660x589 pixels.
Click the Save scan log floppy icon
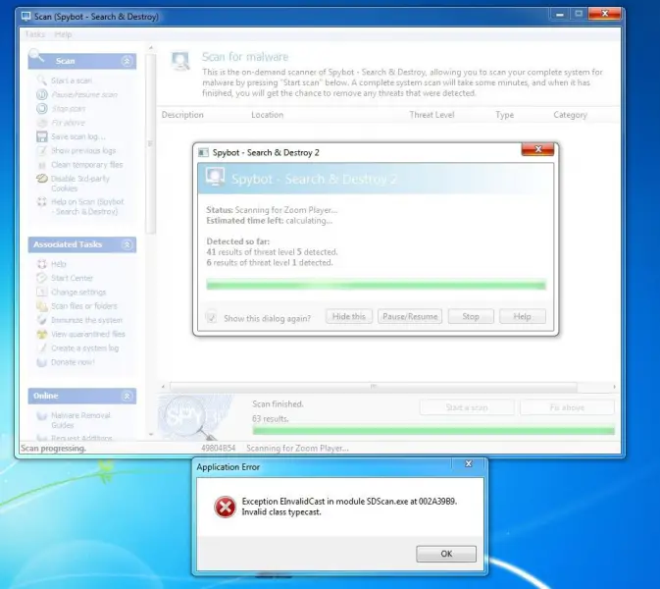click(x=41, y=136)
